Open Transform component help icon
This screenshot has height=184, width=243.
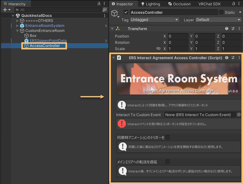coord(227,28)
